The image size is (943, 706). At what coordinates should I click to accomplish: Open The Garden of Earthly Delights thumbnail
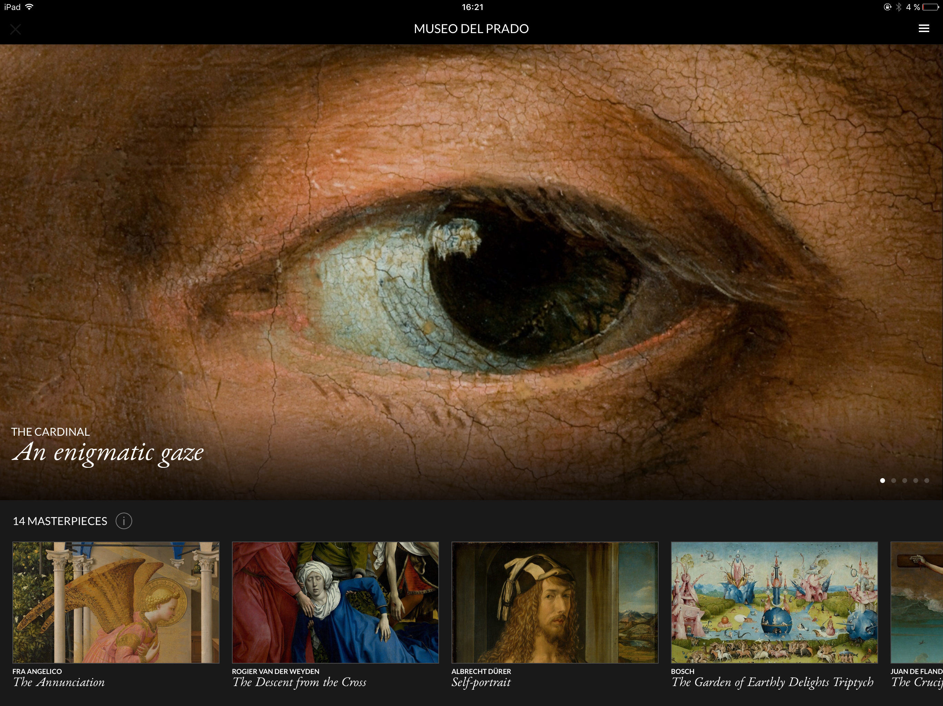pos(775,602)
